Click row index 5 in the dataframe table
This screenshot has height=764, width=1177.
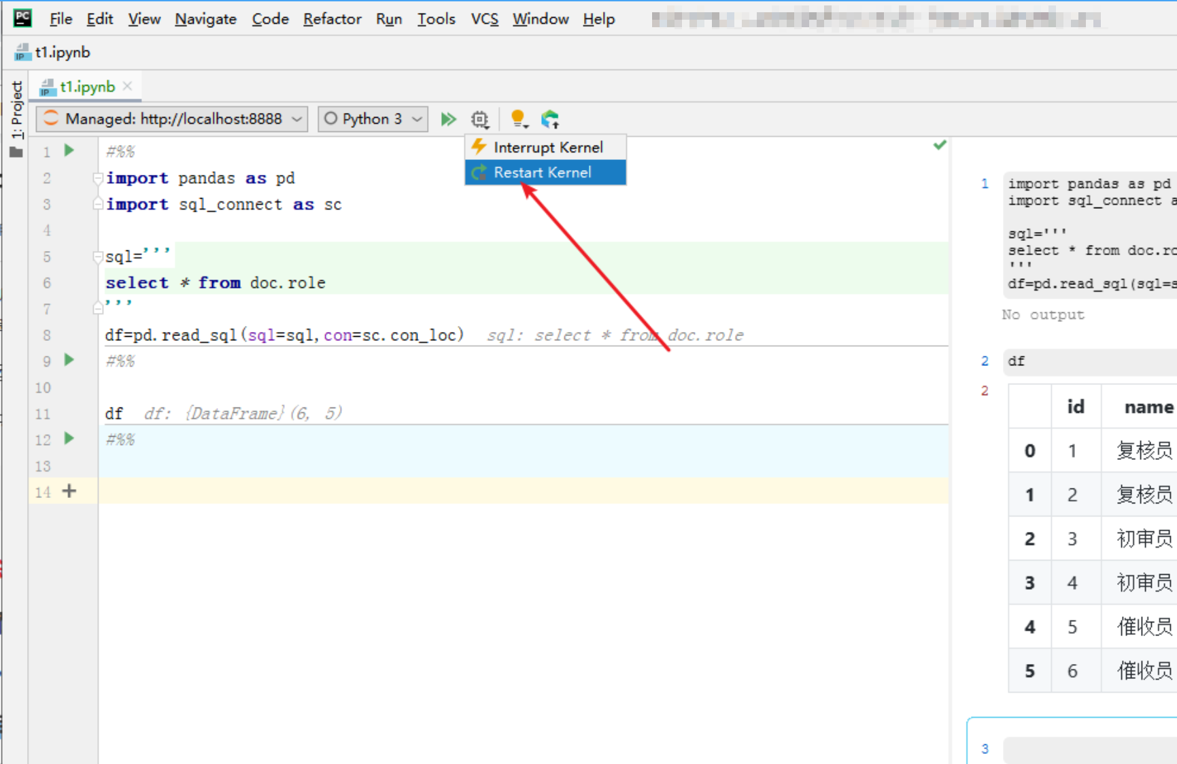click(1030, 671)
